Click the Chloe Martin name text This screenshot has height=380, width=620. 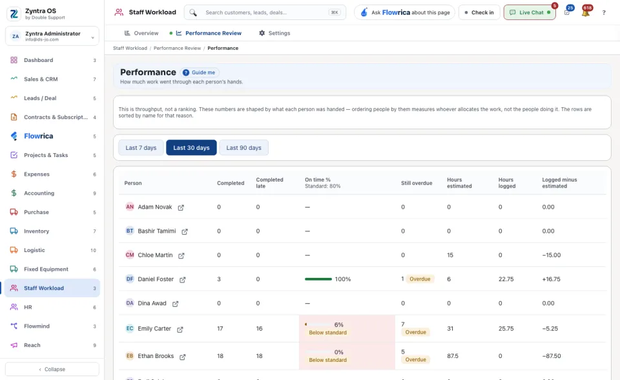pyautogui.click(x=156, y=255)
